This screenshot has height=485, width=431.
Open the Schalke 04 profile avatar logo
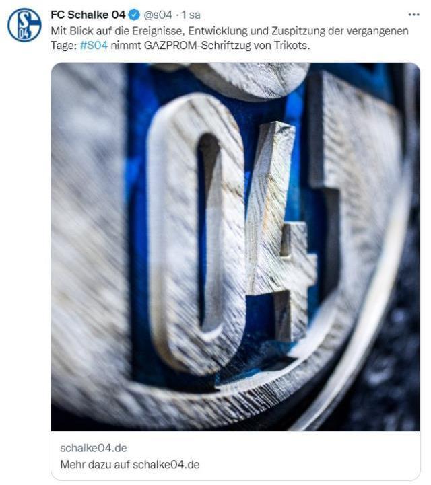(24, 25)
